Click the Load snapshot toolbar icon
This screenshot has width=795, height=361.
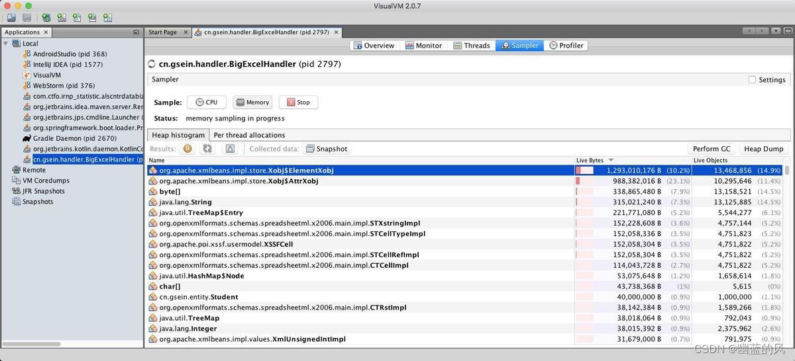click(12, 18)
